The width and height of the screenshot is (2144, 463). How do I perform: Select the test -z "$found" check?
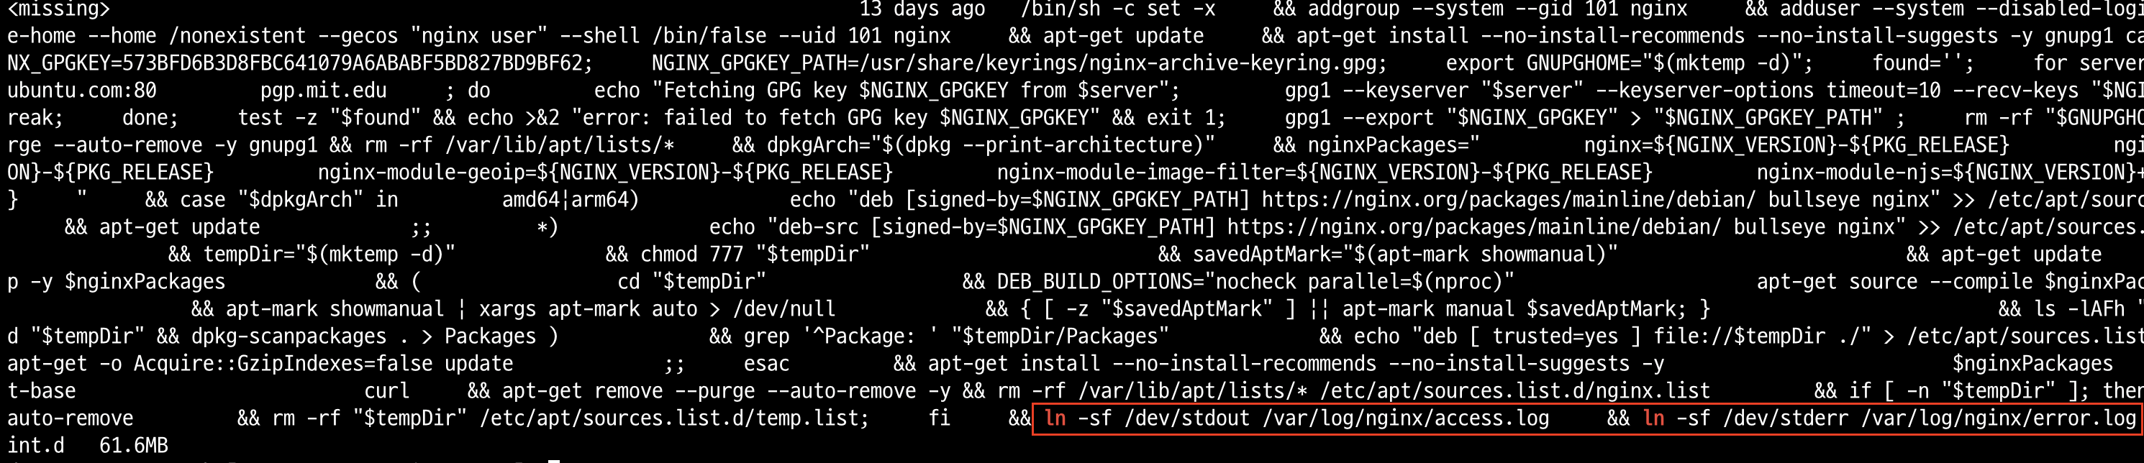pyautogui.click(x=329, y=118)
